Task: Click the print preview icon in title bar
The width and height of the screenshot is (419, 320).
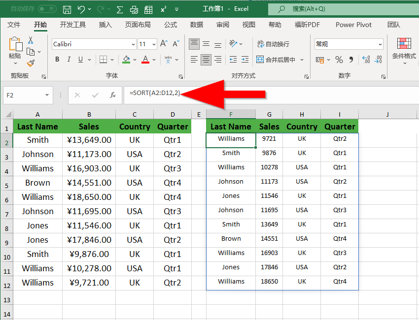Action: point(134,10)
